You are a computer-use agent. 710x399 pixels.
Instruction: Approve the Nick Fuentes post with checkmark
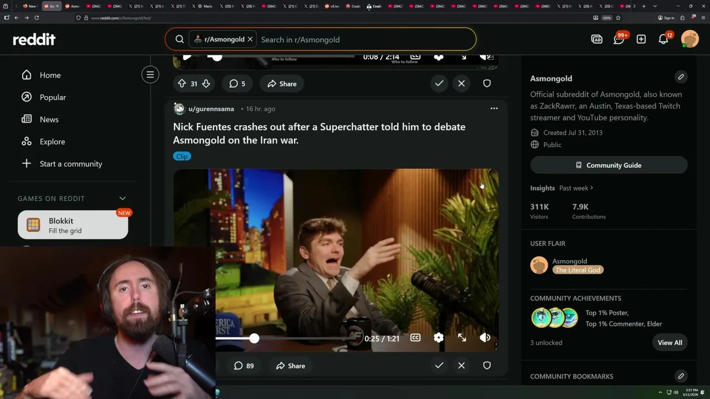439,365
